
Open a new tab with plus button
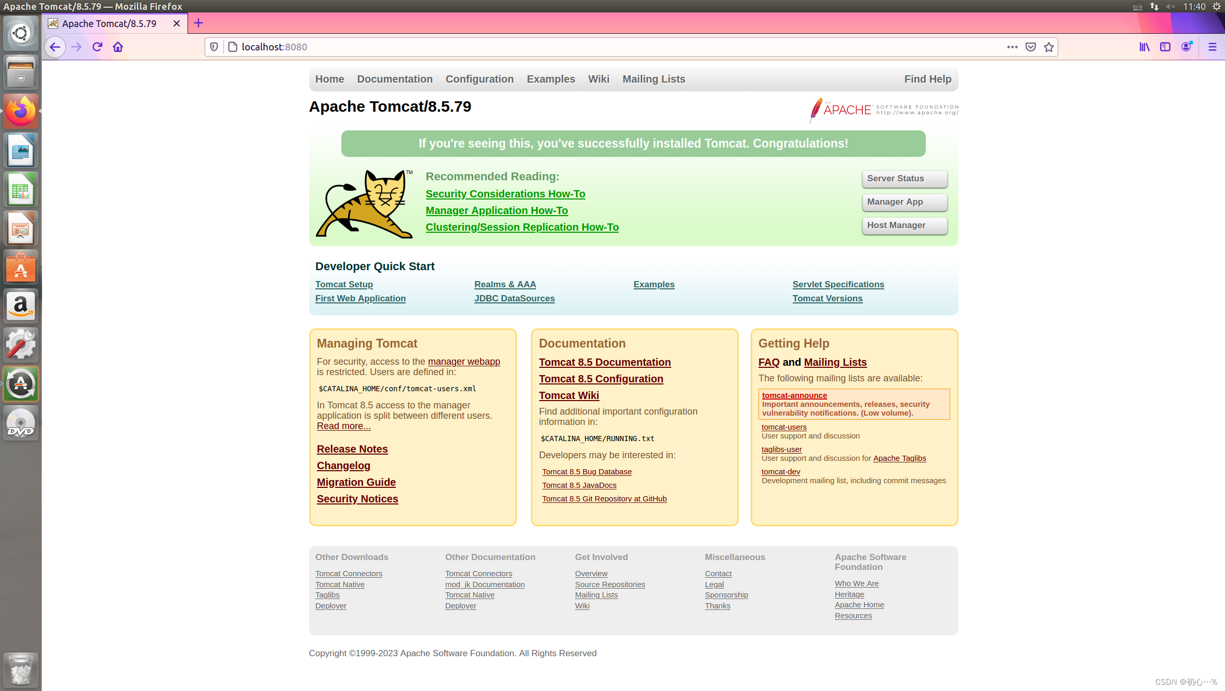point(198,23)
